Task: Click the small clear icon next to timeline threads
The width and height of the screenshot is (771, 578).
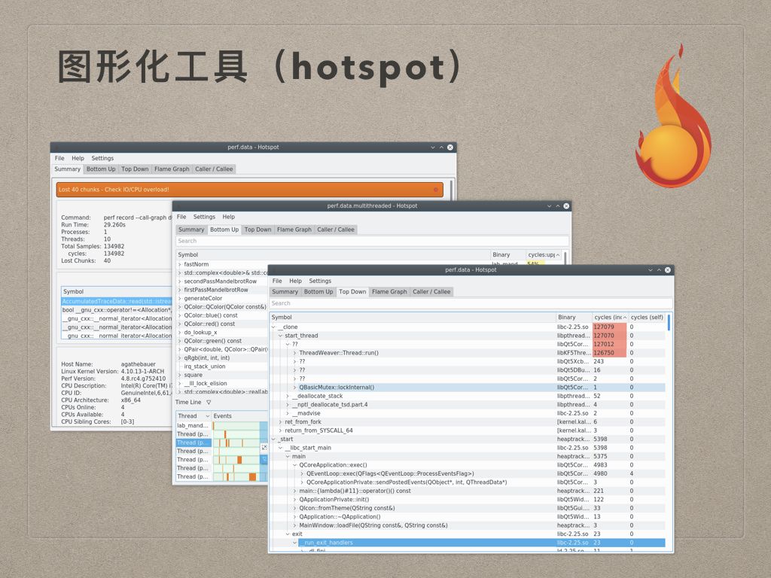Action: 264,446
